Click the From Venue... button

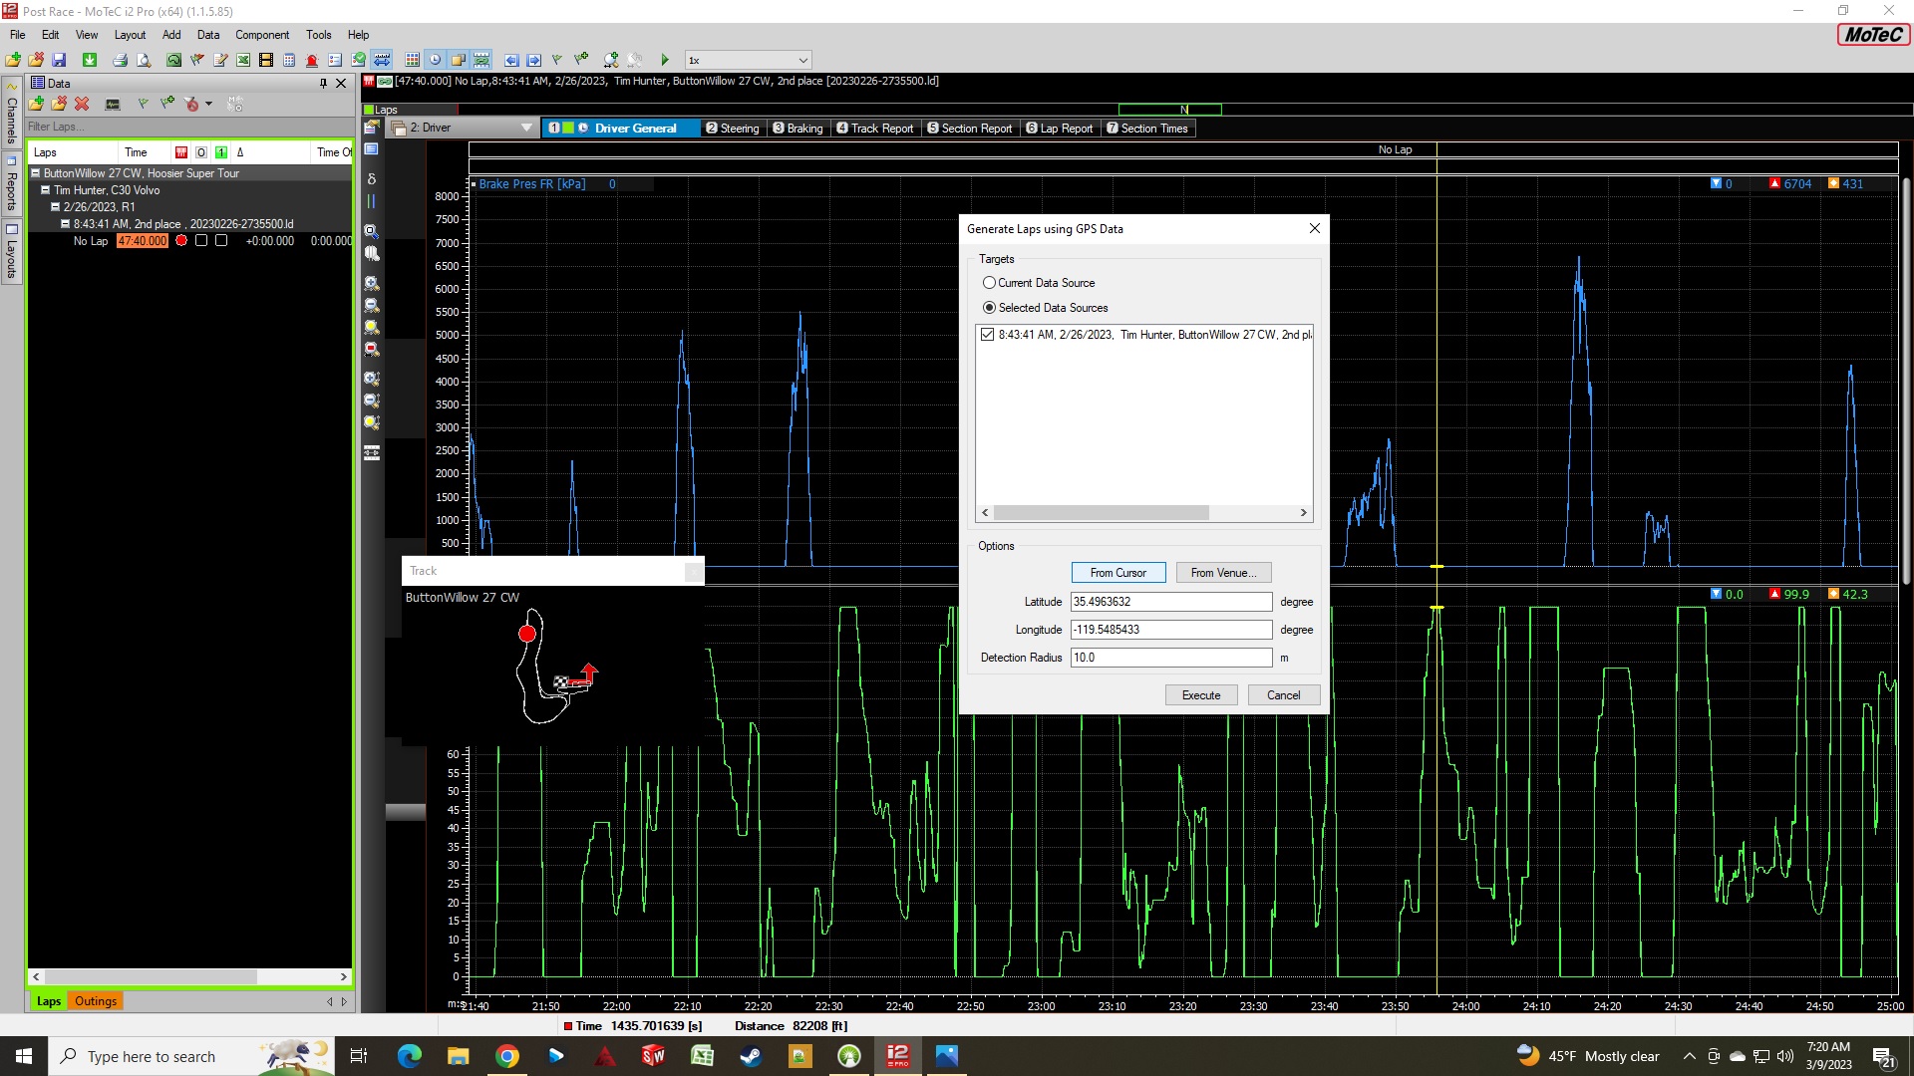click(1223, 573)
